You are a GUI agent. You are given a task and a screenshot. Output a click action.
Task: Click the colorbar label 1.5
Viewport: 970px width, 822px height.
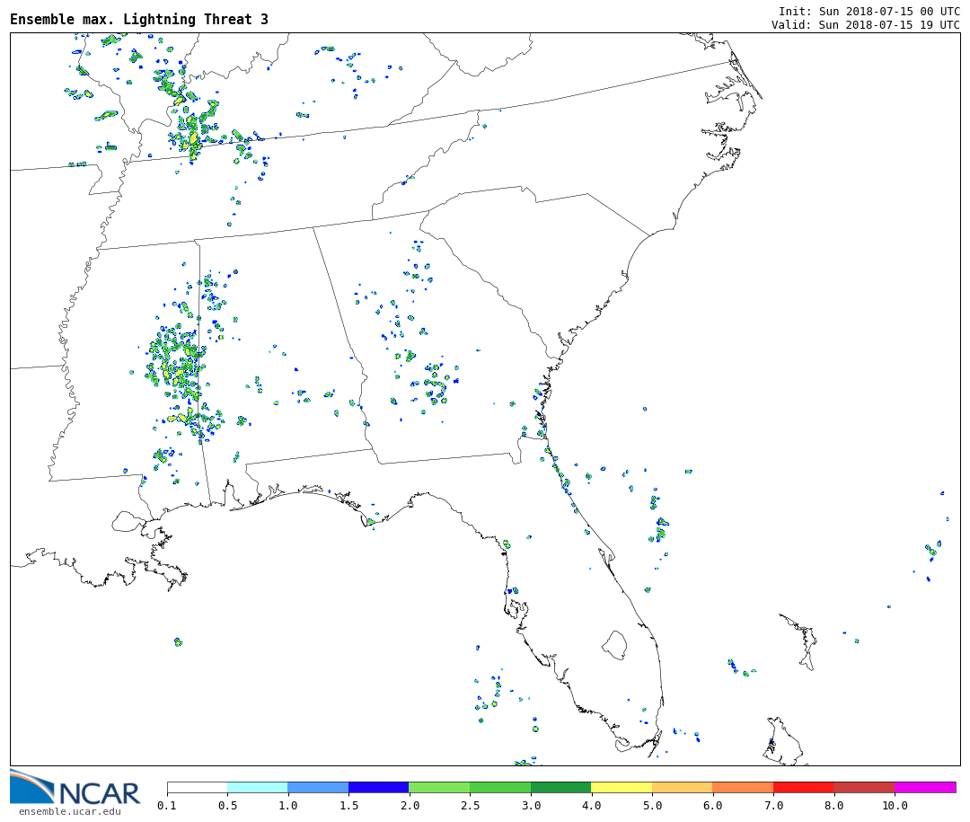click(348, 805)
